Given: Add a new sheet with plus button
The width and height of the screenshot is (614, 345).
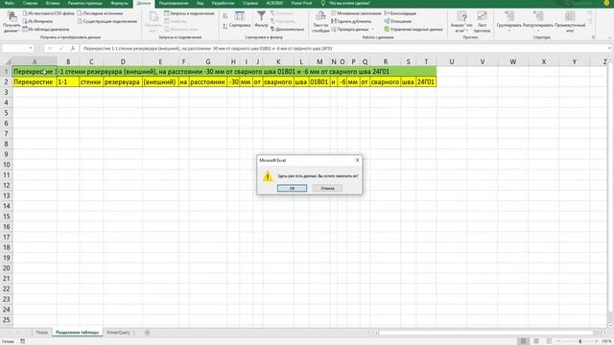Looking at the screenshot, I should point(147,333).
